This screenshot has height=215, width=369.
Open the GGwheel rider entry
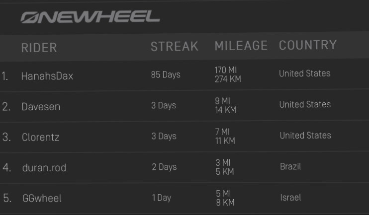pyautogui.click(x=42, y=199)
